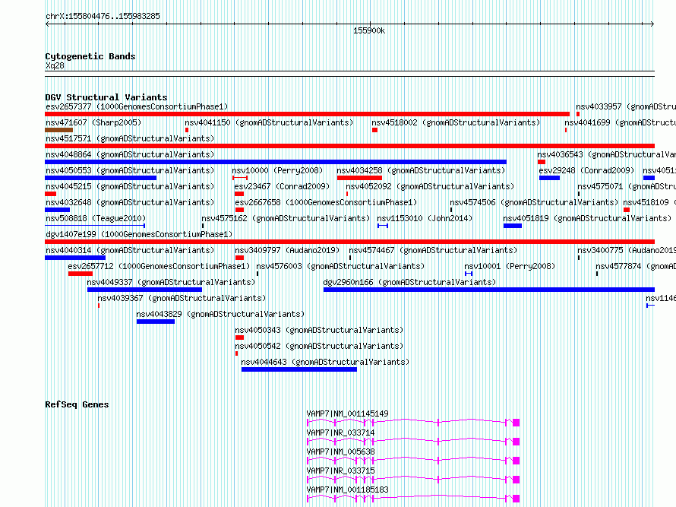Click the Xq28 cytogenetic band label
The height and width of the screenshot is (507, 676).
(x=55, y=65)
